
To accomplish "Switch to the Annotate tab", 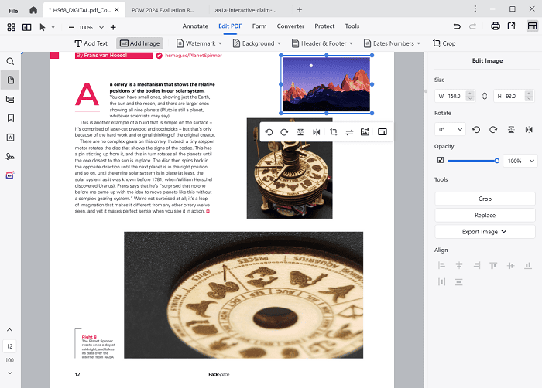I will (x=195, y=26).
